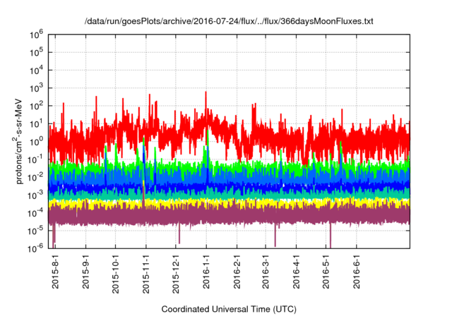Click the 10^0 y-axis tick label
Viewport: 452px width, 316px height.
point(37,140)
